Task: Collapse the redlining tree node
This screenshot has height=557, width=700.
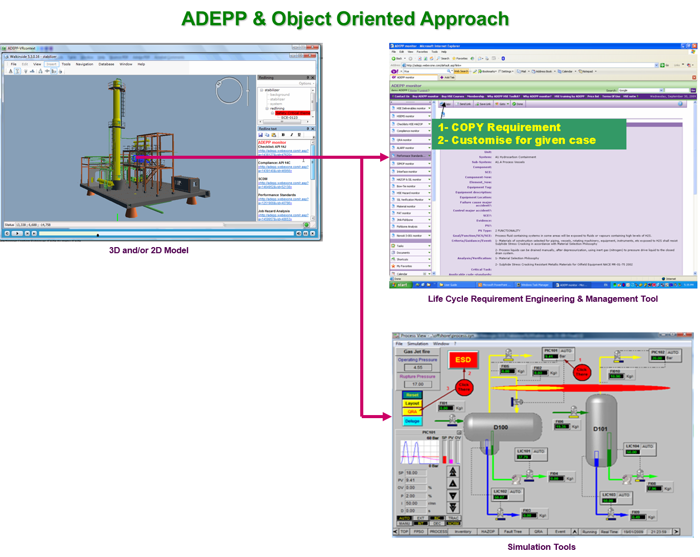Action: point(267,108)
